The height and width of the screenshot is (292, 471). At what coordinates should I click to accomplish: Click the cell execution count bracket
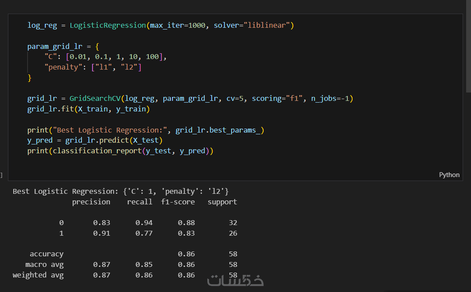[1, 175]
